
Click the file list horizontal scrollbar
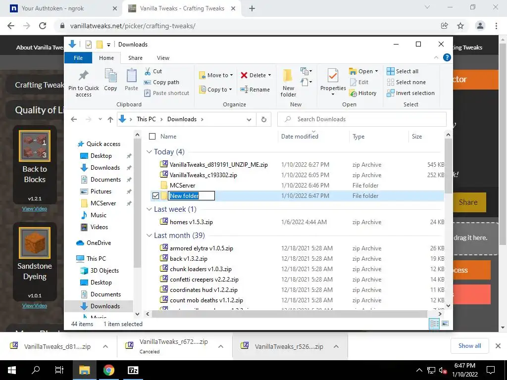point(289,313)
